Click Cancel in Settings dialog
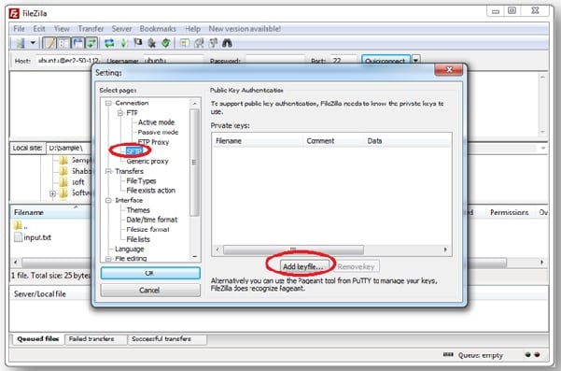 click(150, 290)
